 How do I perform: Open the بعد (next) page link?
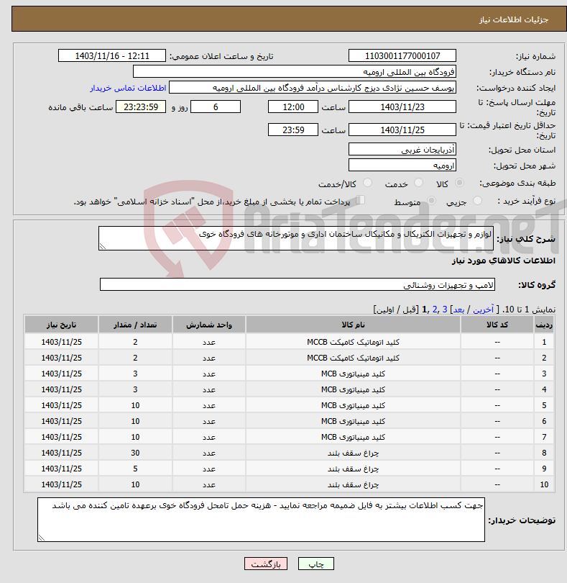click(458, 309)
